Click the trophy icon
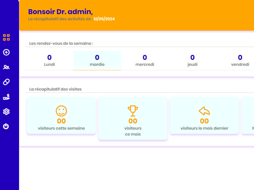This screenshot has width=254, height=190. point(133,111)
